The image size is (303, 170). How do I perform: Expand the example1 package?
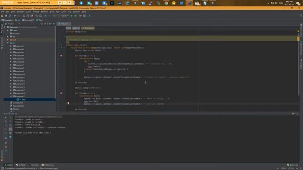coord(11,46)
